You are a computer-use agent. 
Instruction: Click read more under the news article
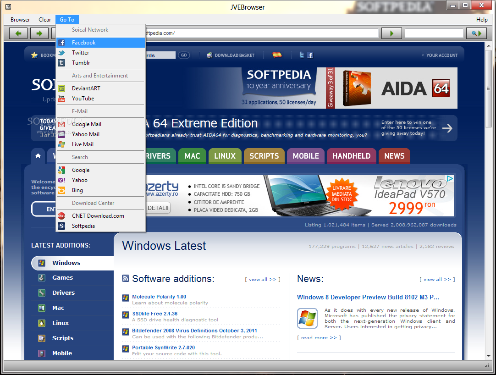click(x=319, y=338)
